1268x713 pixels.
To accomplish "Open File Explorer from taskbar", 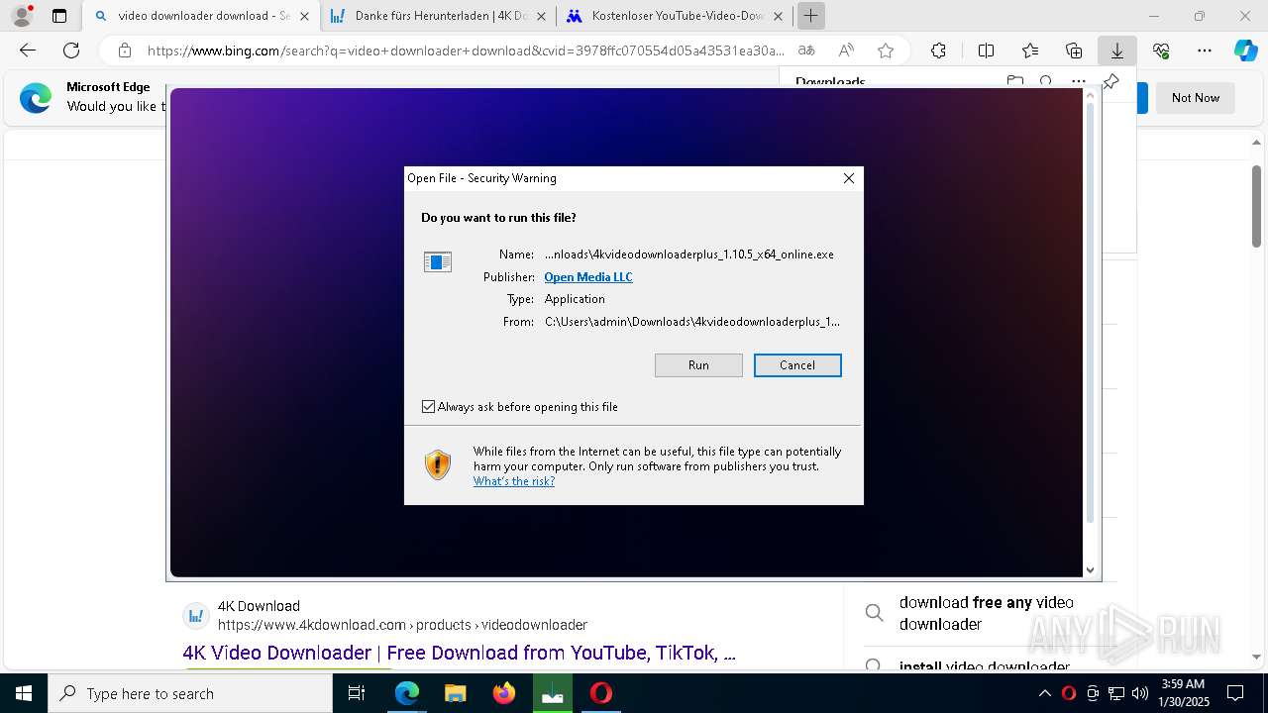I will pos(455,693).
